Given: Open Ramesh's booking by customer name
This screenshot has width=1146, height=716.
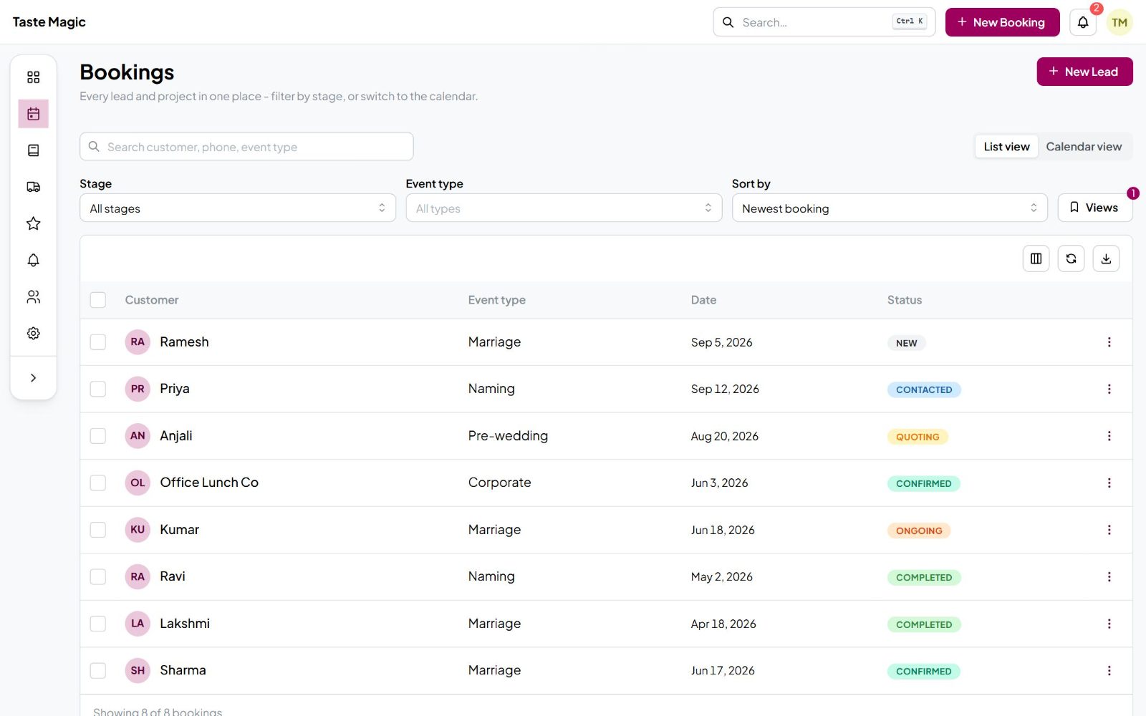Looking at the screenshot, I should click(x=184, y=342).
